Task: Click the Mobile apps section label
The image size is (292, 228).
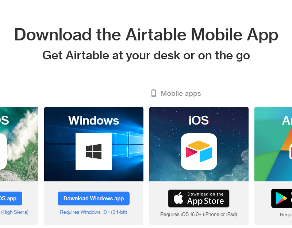Action: tap(181, 93)
